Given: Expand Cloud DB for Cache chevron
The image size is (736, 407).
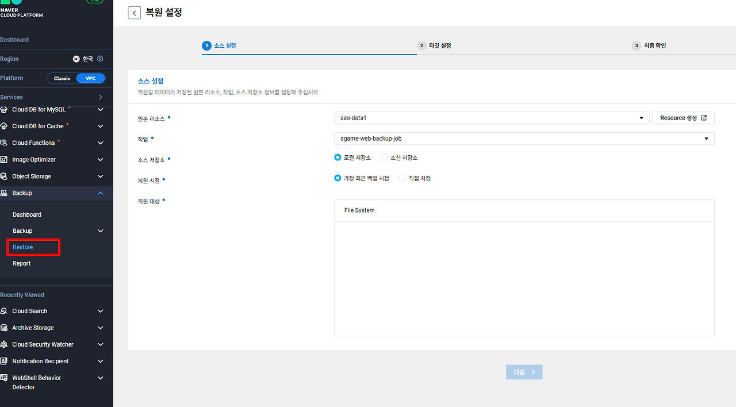Looking at the screenshot, I should (101, 126).
